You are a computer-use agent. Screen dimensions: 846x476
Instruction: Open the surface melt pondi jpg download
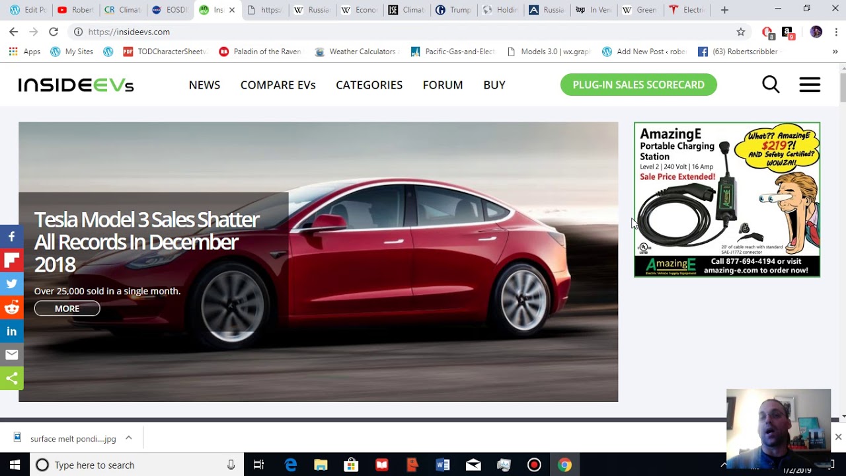66,438
